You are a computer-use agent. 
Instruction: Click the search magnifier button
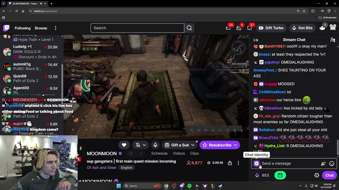[189, 28]
